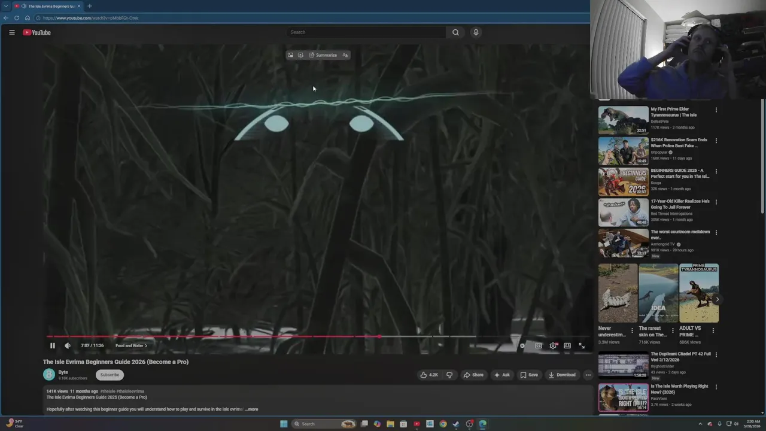This screenshot has height=431, width=766.
Task: Show next shorts with the arrow
Action: (x=717, y=299)
